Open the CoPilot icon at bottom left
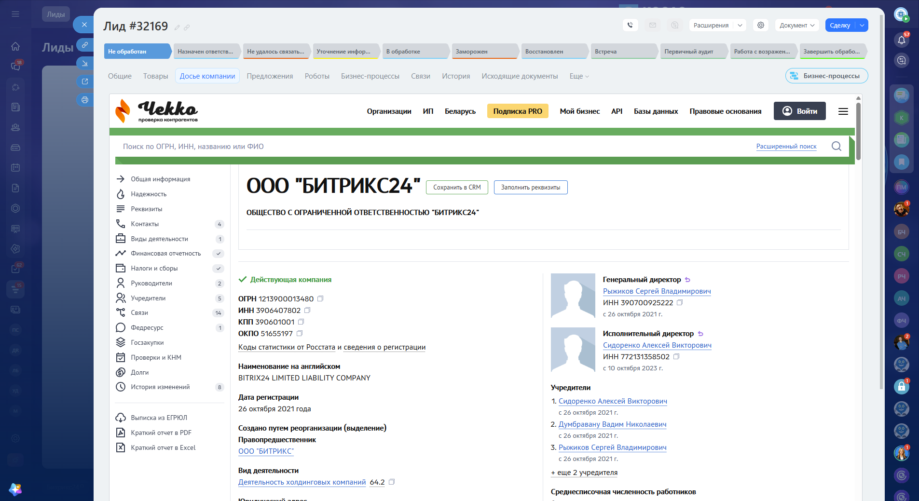The image size is (919, 501). click(15, 489)
